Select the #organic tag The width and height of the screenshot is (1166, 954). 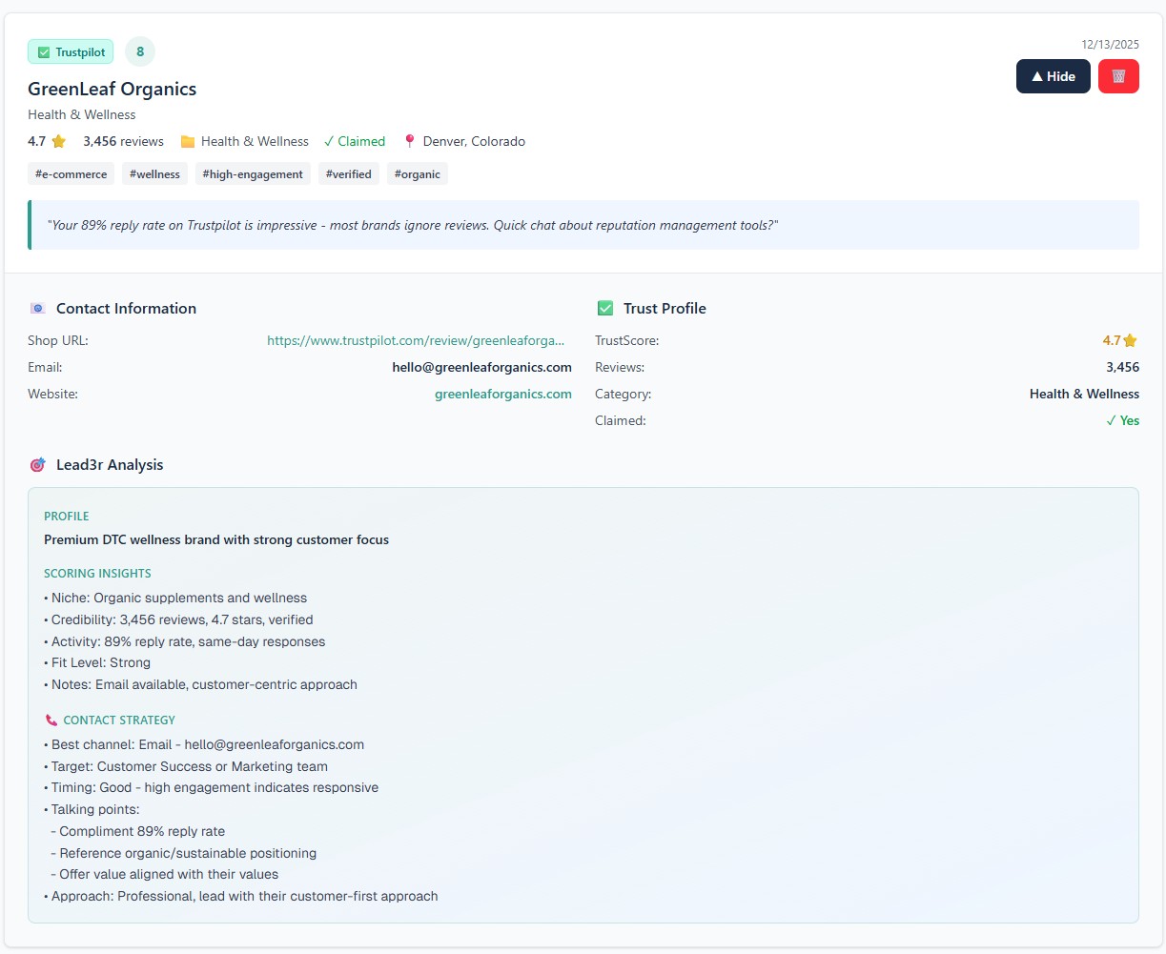[x=417, y=174]
